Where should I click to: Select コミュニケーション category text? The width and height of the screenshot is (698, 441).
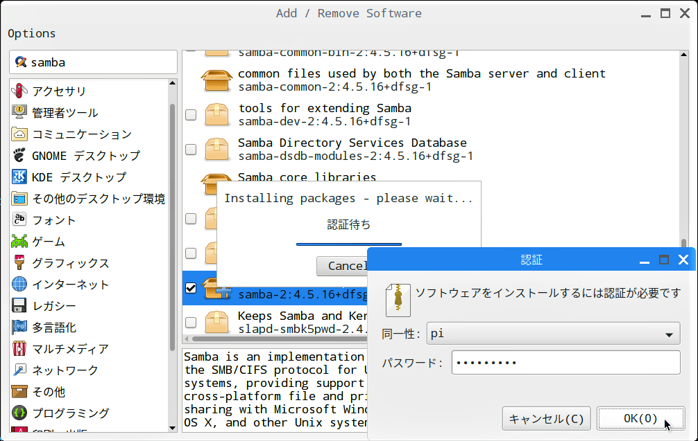[x=82, y=134]
